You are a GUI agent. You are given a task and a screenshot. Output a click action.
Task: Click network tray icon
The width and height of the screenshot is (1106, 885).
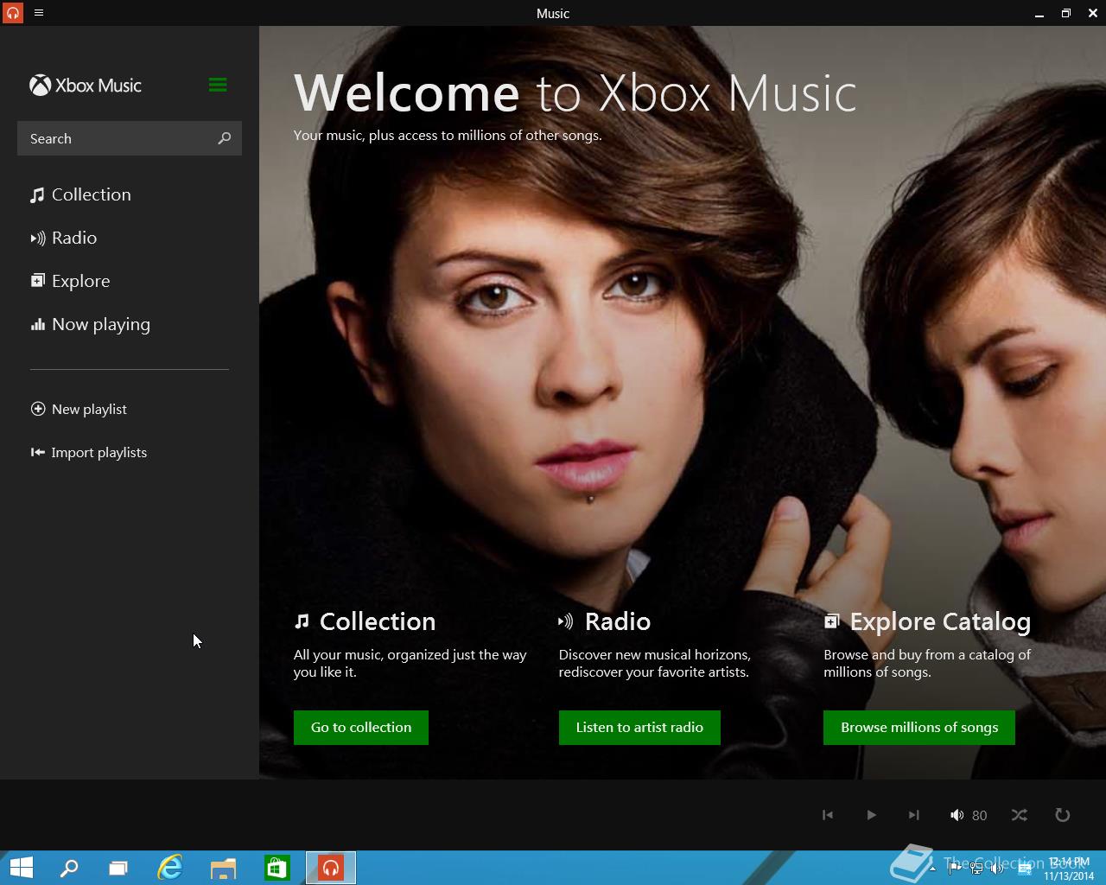click(976, 869)
